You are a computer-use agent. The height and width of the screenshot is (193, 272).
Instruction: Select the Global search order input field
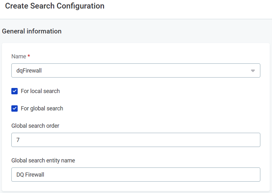click(x=136, y=140)
